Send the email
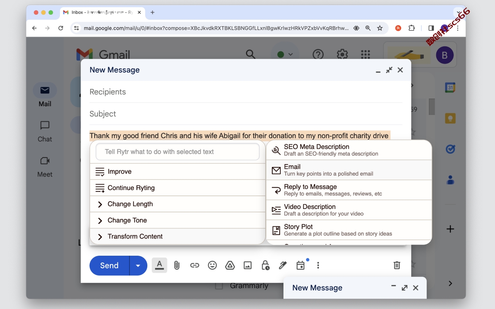The height and width of the screenshot is (309, 495). (109, 266)
